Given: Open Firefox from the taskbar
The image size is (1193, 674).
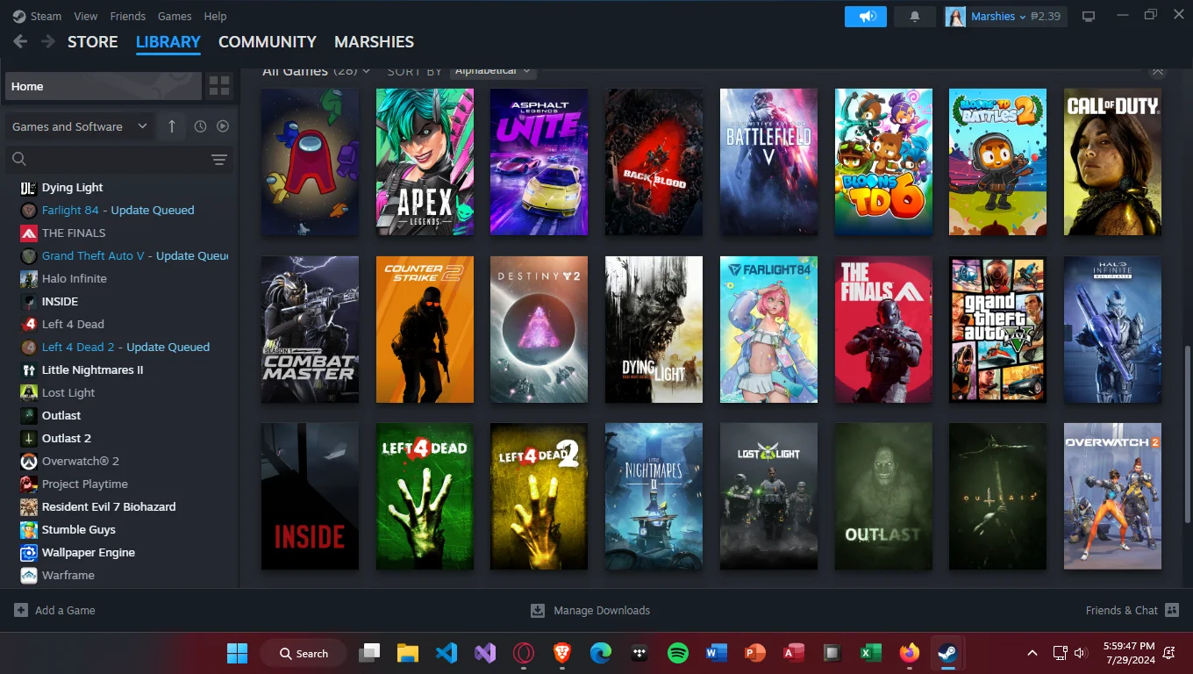Looking at the screenshot, I should [910, 653].
